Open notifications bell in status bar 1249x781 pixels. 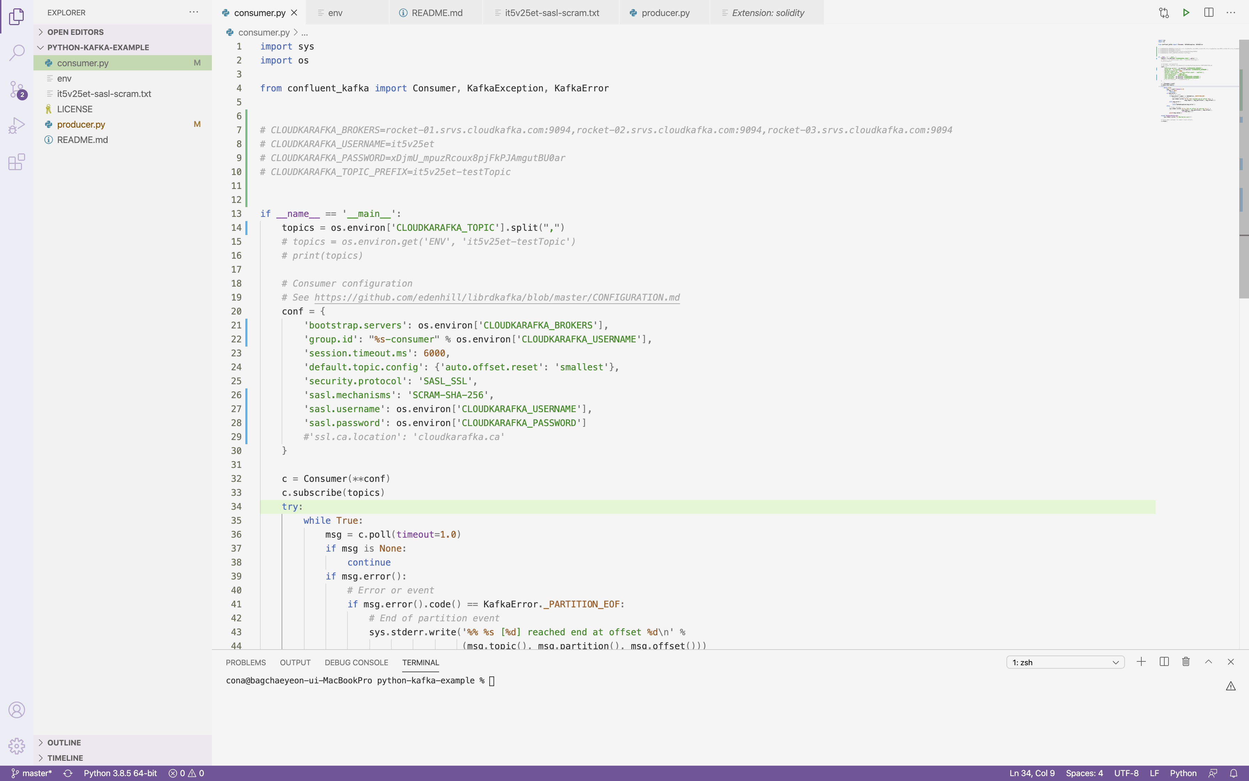(1234, 773)
